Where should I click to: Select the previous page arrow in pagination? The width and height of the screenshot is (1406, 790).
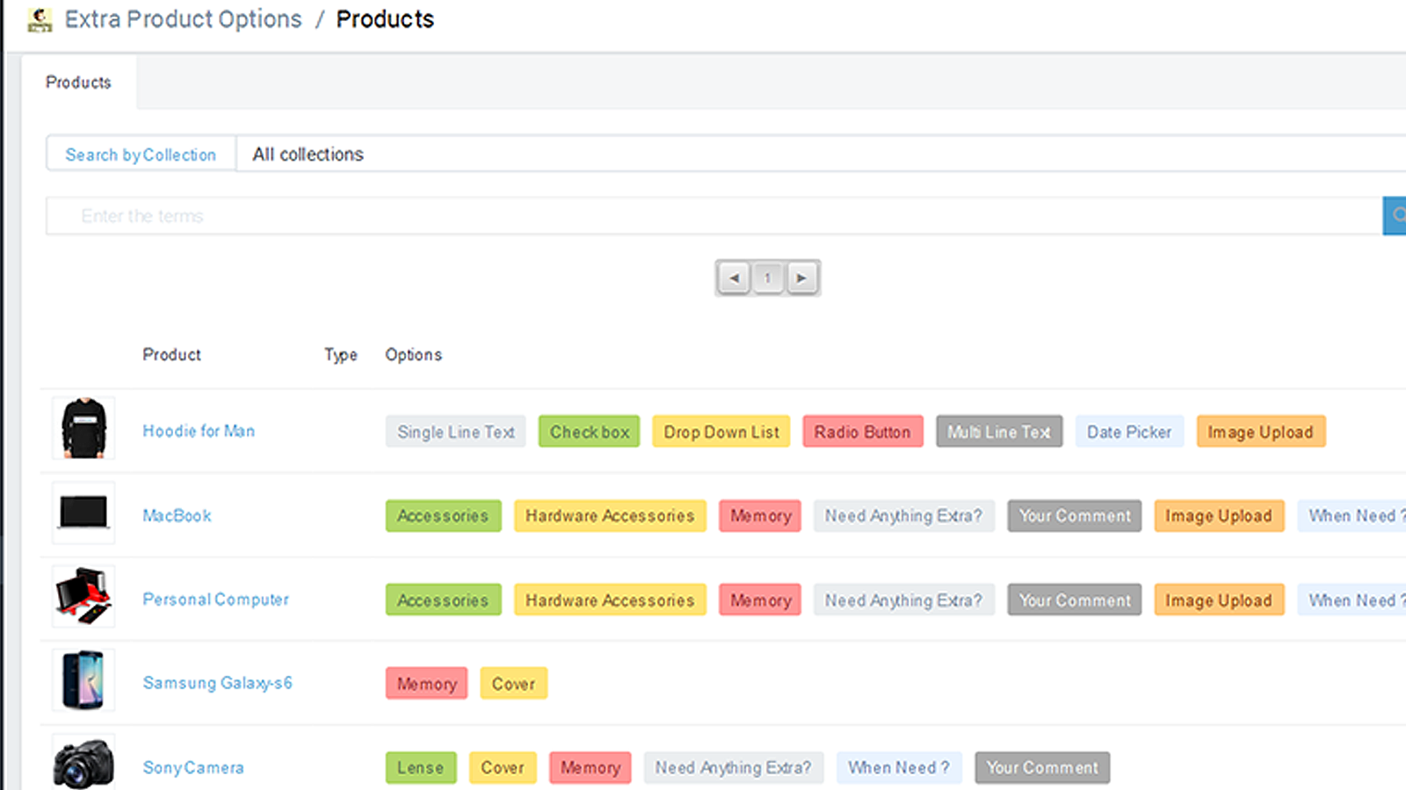(734, 277)
